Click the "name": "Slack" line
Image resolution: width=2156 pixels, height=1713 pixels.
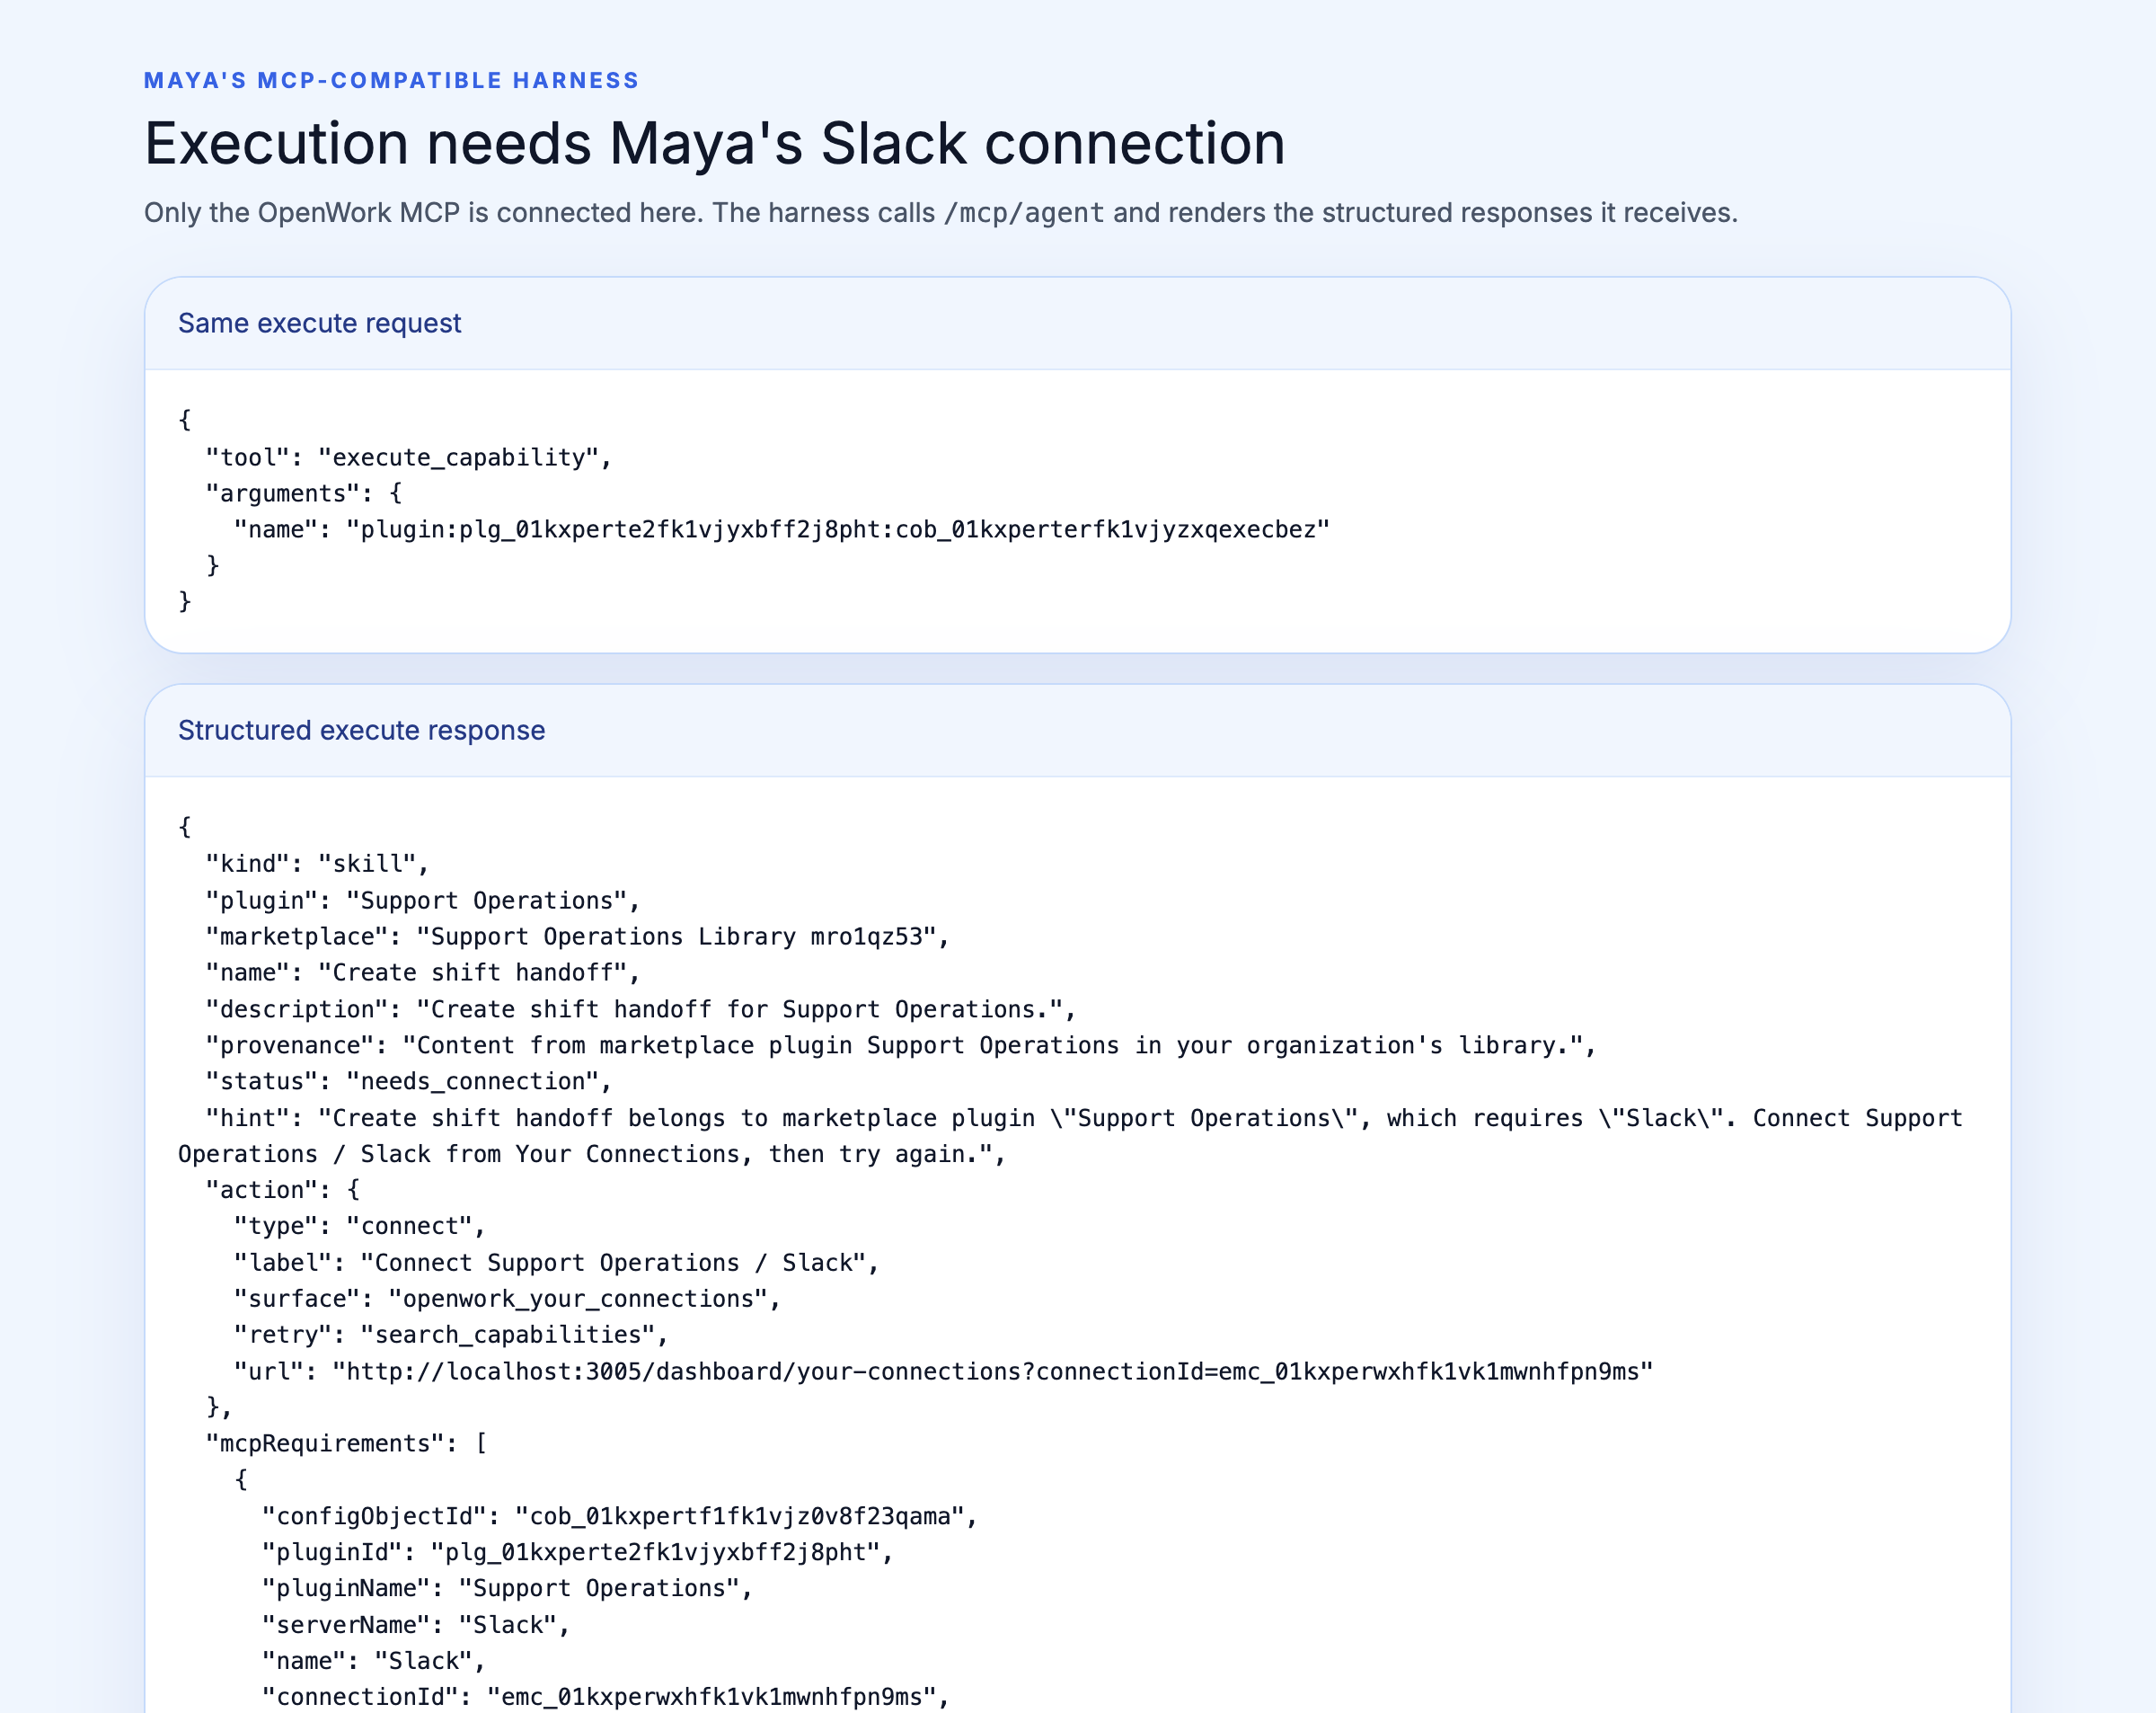click(x=373, y=1661)
